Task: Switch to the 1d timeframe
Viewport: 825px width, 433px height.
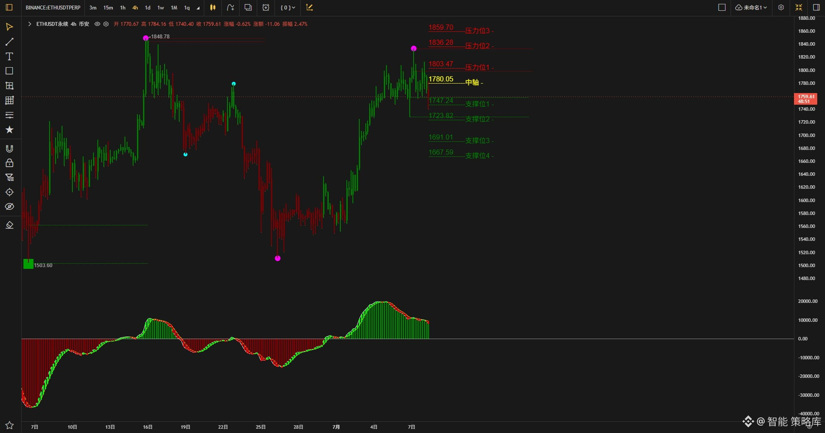Action: (x=148, y=8)
